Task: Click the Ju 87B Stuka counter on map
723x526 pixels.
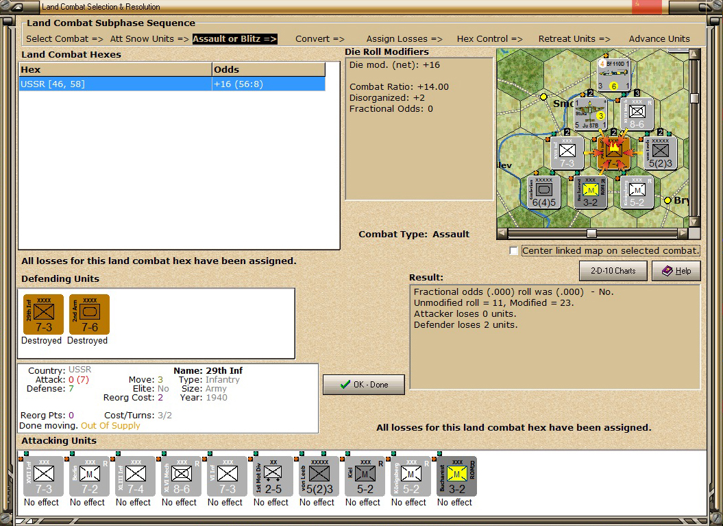Action: pos(590,114)
